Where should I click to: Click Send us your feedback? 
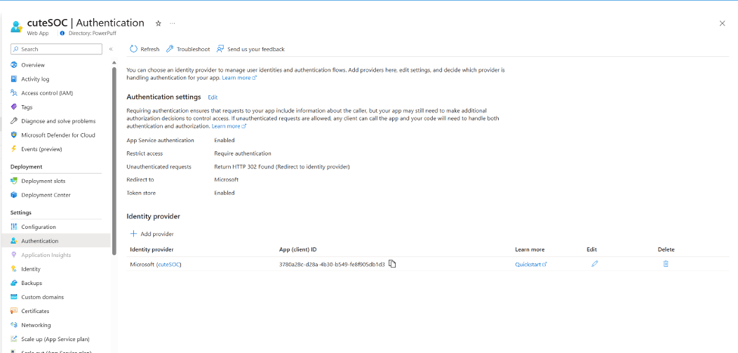pyautogui.click(x=251, y=49)
